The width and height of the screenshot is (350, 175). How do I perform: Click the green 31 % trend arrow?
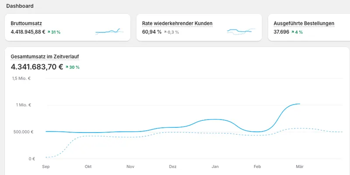tap(49, 32)
